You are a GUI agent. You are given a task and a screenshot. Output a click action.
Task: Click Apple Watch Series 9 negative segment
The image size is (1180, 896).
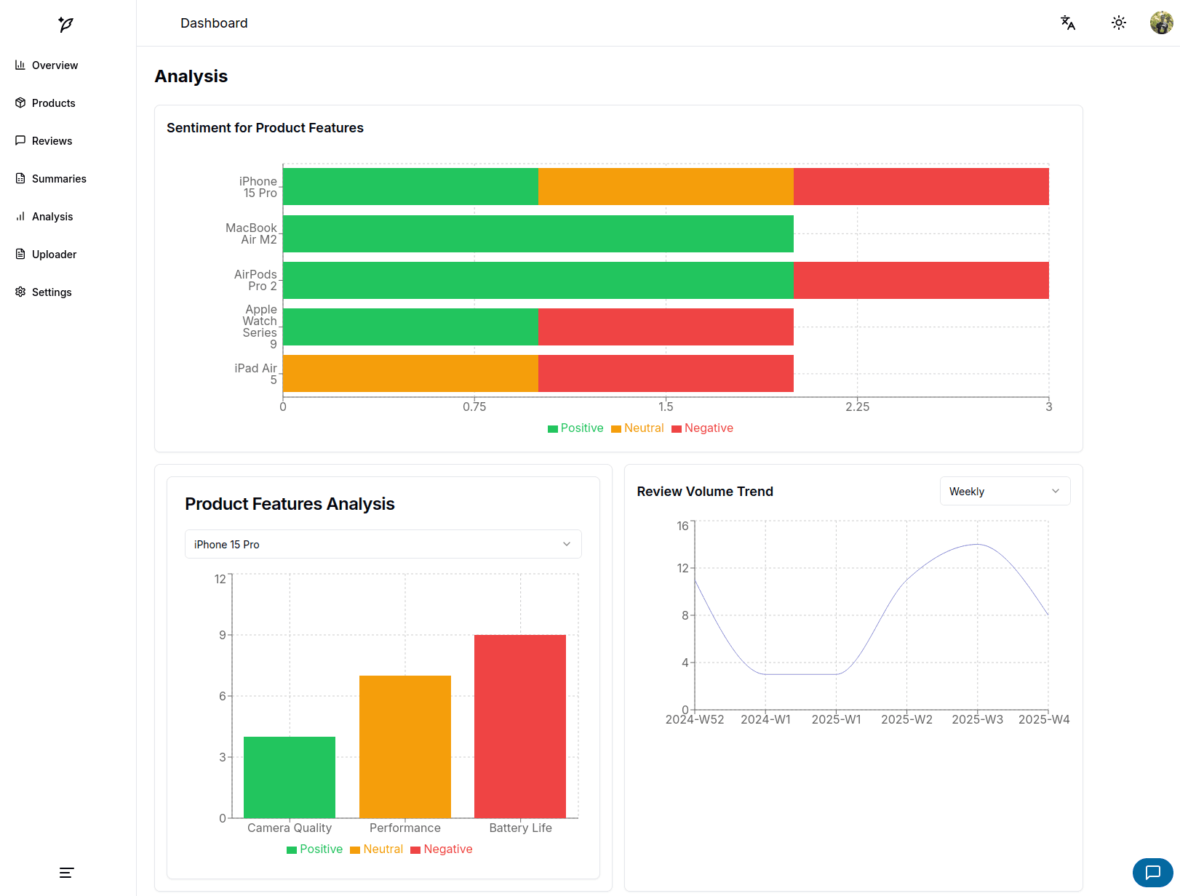pos(666,327)
